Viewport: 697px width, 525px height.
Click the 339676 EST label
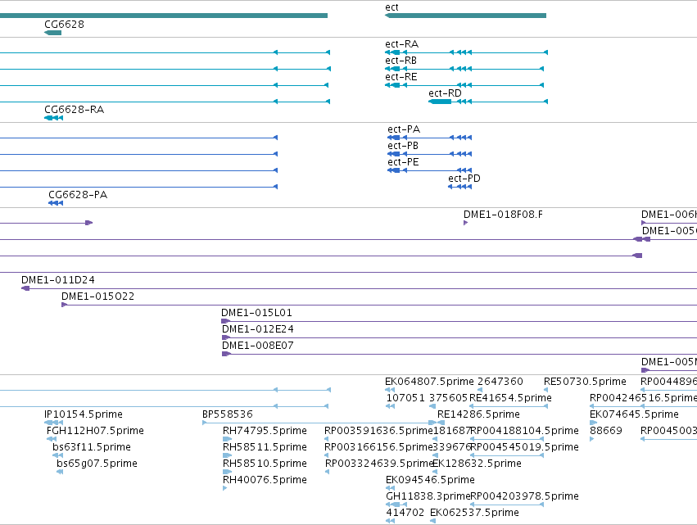[x=451, y=447]
